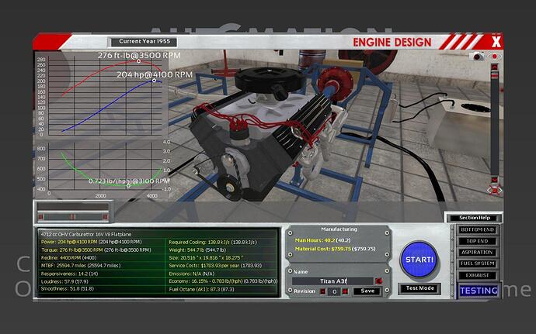Increase the revision number

coord(345,291)
